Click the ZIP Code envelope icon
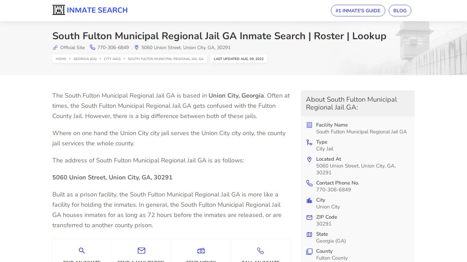 tap(309, 217)
